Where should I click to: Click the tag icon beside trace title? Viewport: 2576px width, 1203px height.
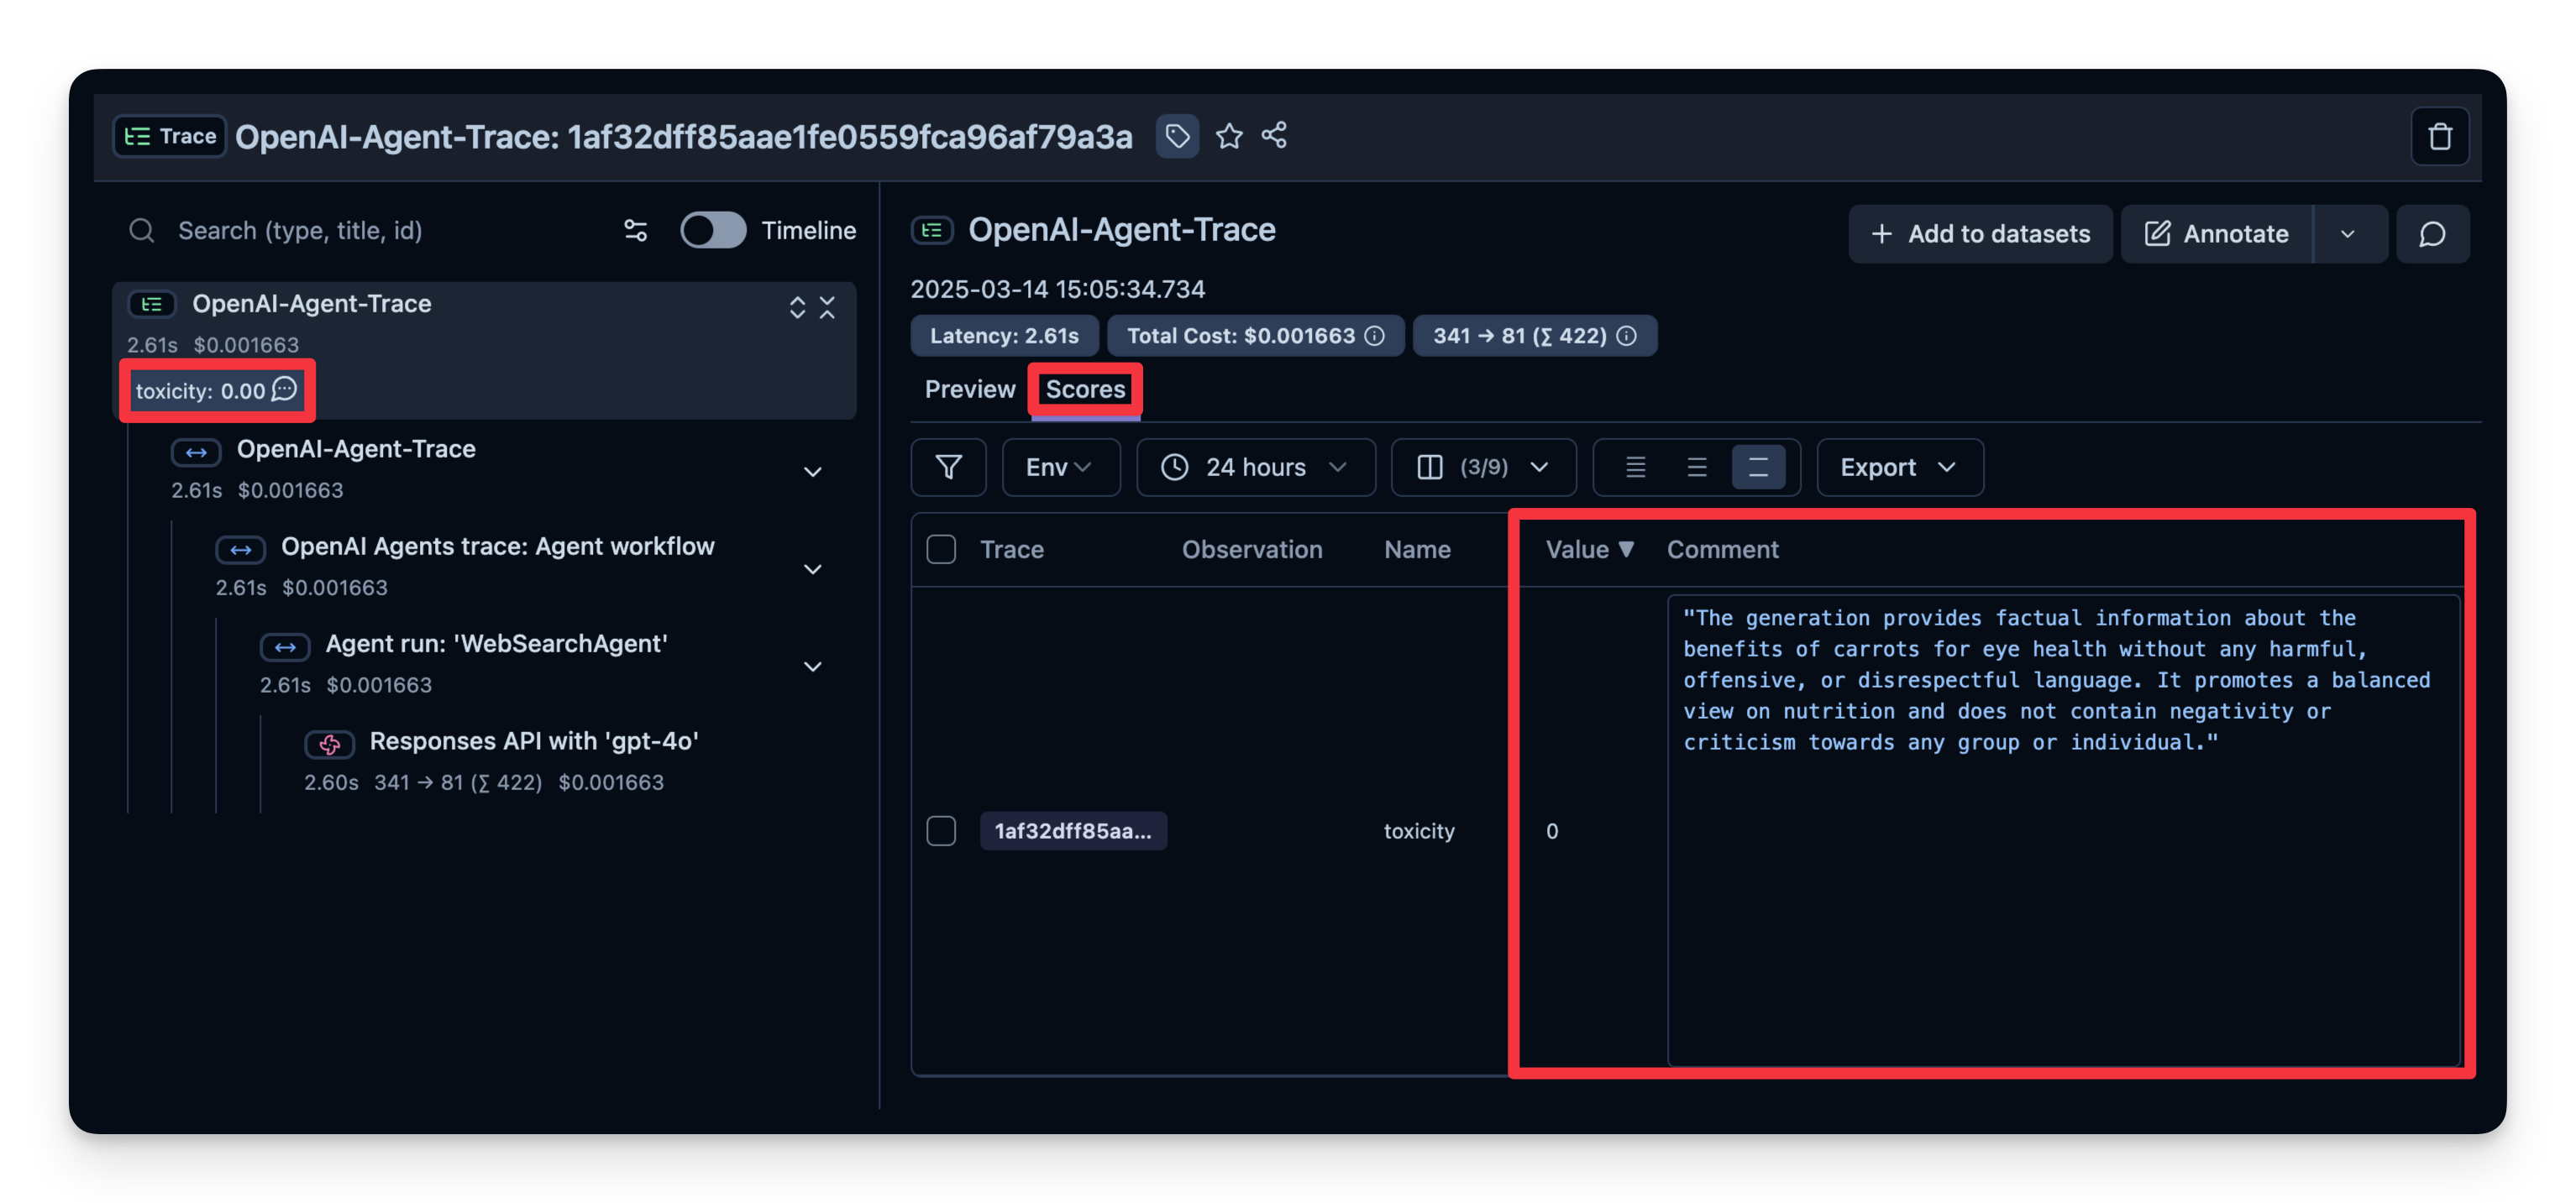pyautogui.click(x=1177, y=135)
